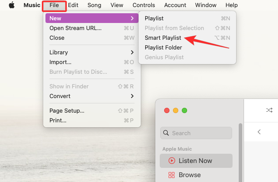Open Browse in the sidebar
This screenshot has height=182, width=278.
[x=189, y=175]
